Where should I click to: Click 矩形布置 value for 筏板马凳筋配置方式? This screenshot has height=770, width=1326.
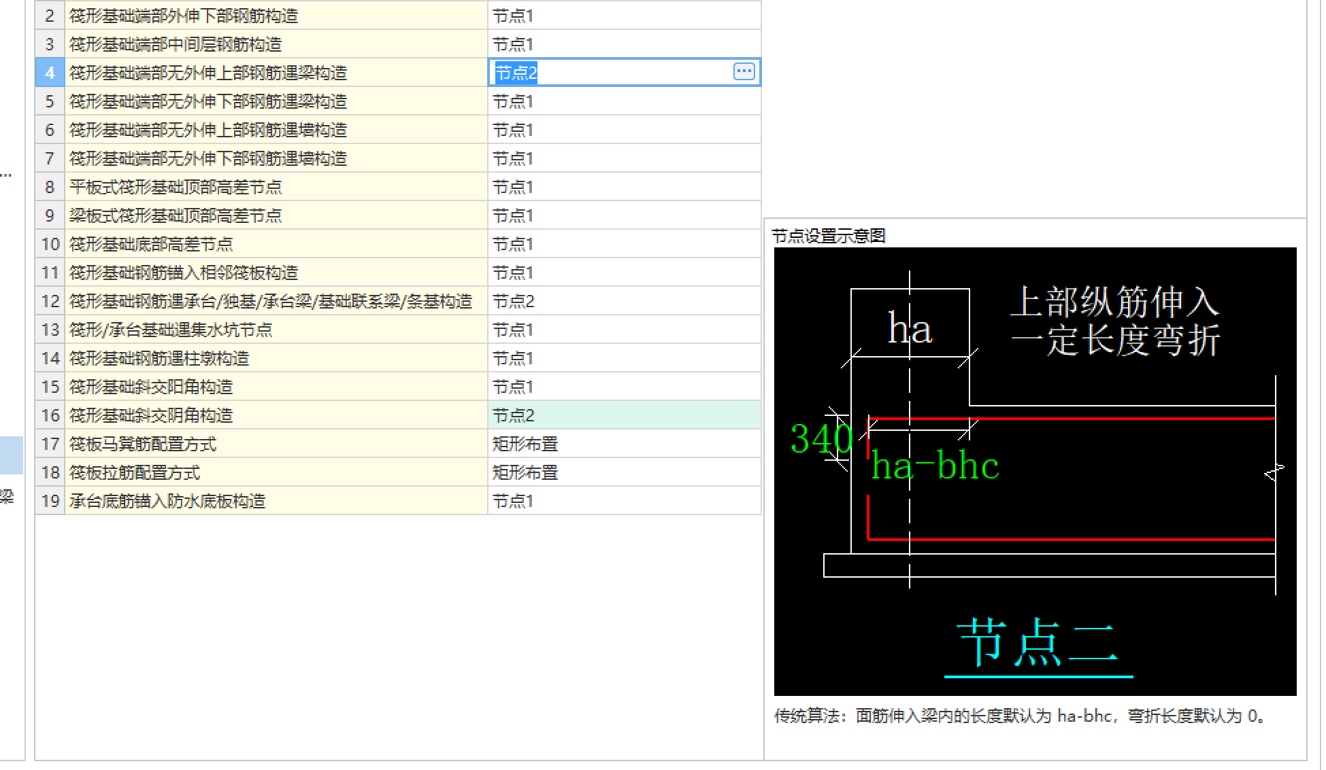click(625, 443)
